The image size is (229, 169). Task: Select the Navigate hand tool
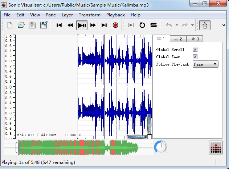(x=205, y=25)
